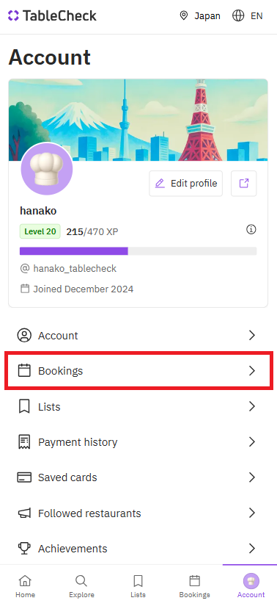The width and height of the screenshot is (277, 606).
Task: Click the XP info icon
Action: tap(251, 230)
